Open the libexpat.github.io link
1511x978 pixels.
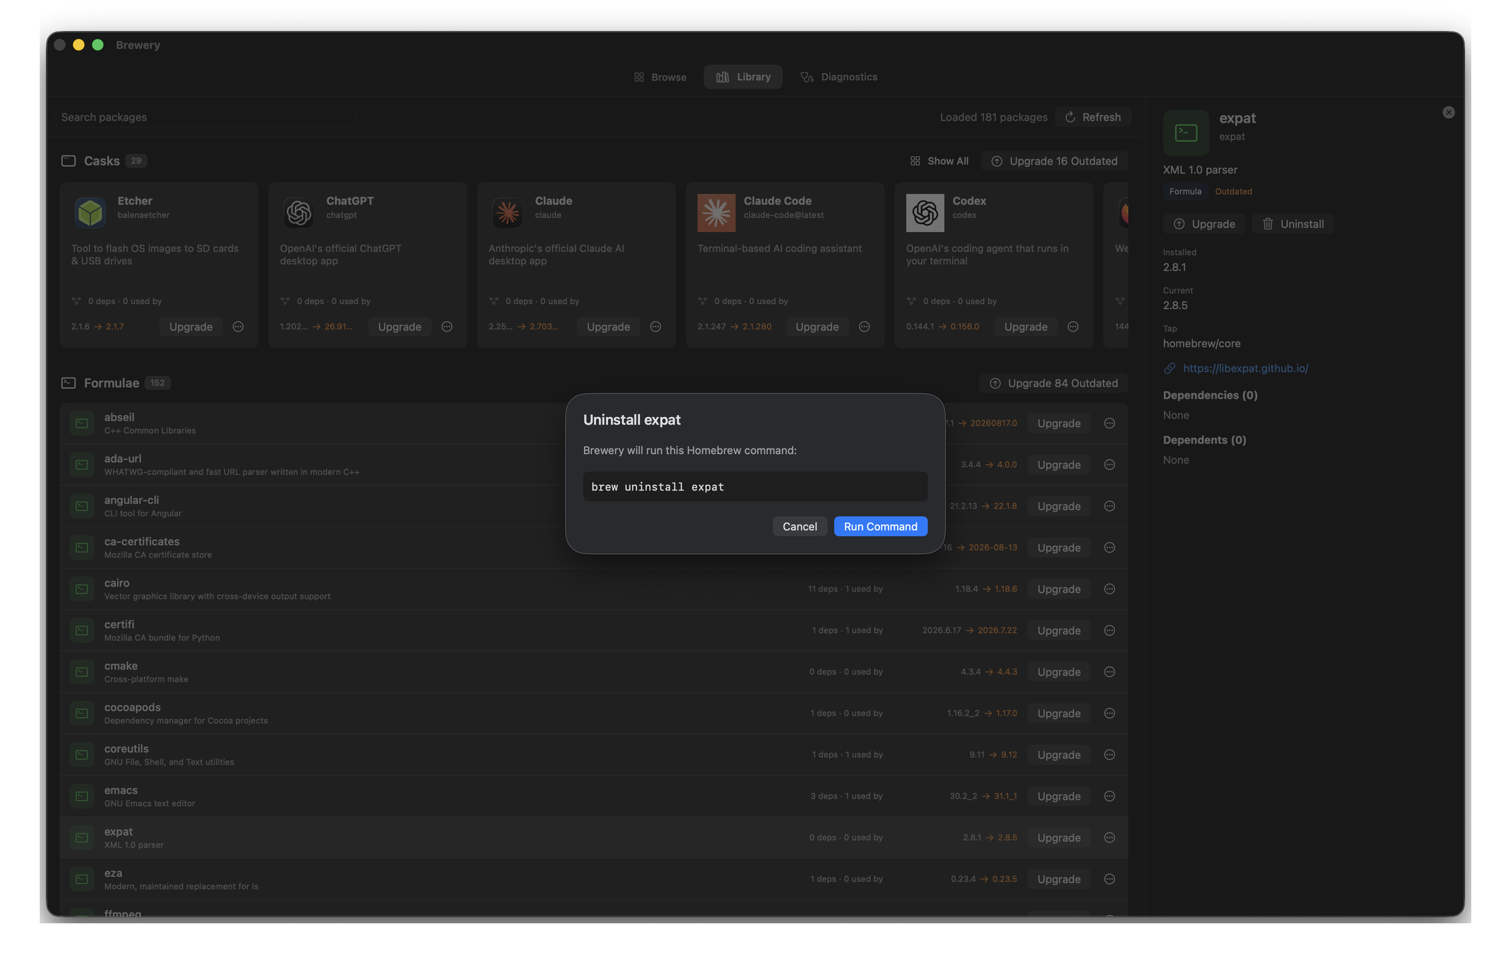pyautogui.click(x=1245, y=368)
